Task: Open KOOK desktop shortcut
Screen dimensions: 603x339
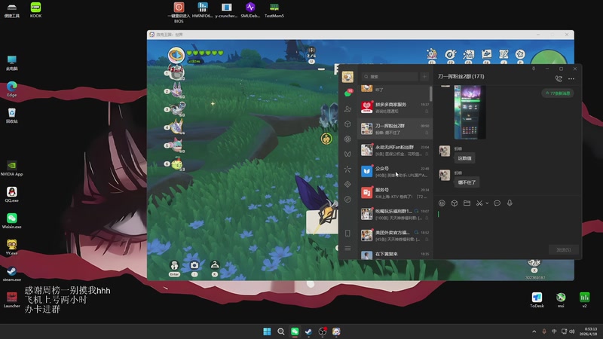Action: tap(35, 10)
